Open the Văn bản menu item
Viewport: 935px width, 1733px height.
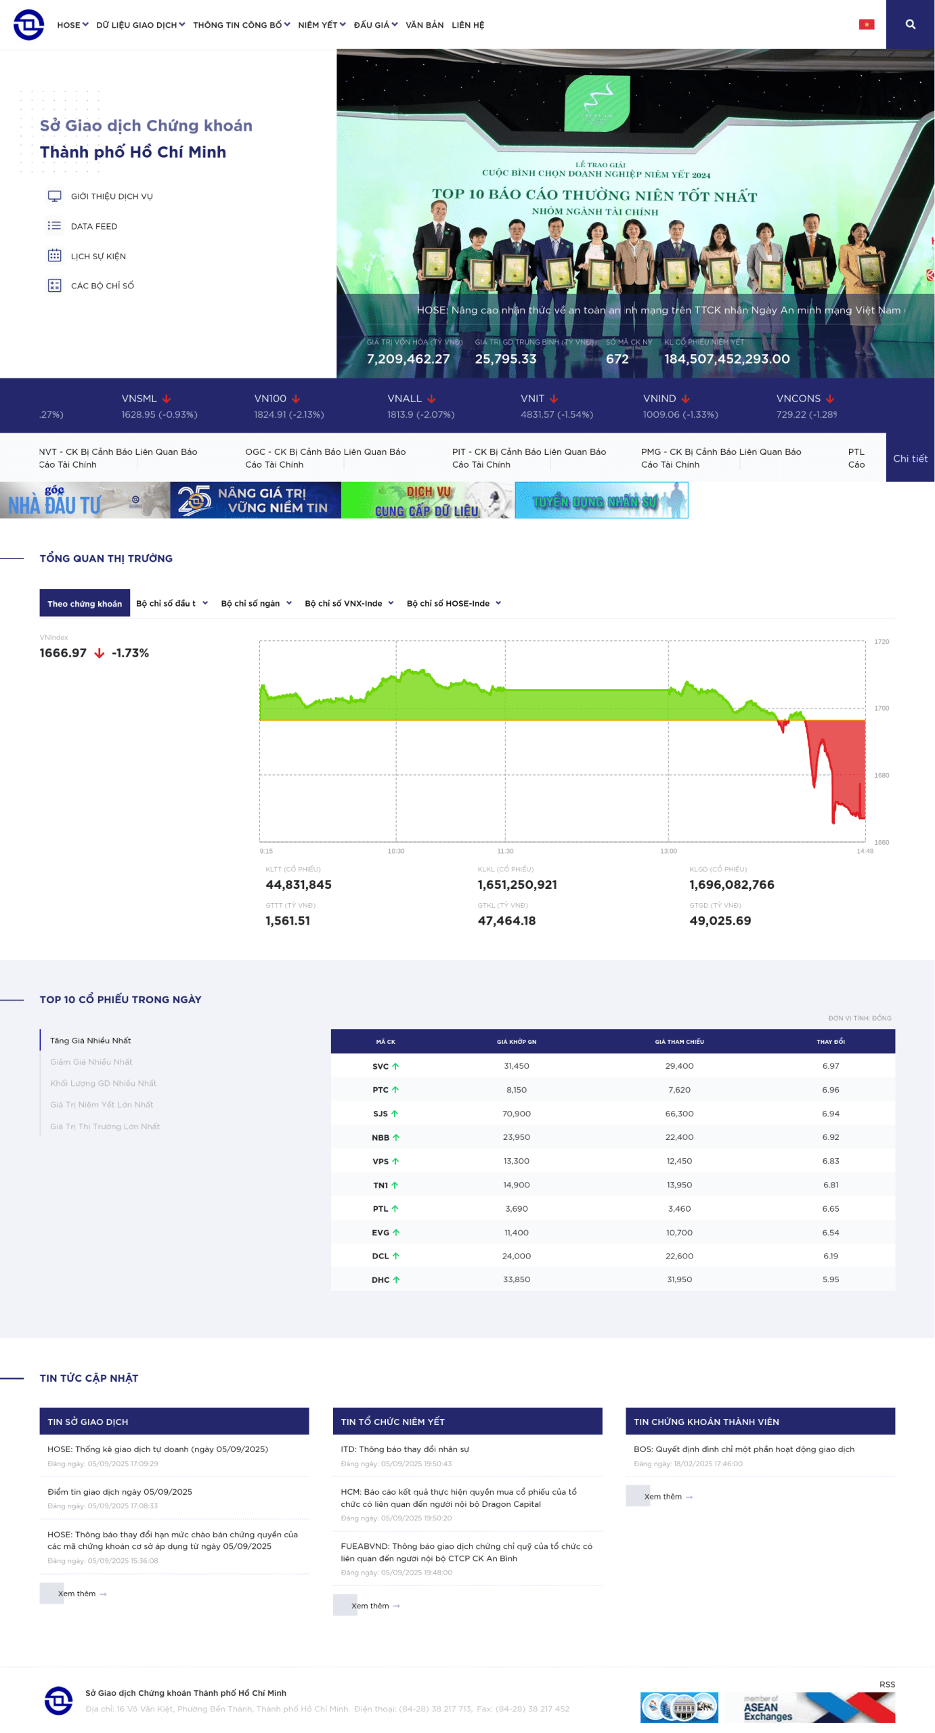pyautogui.click(x=425, y=25)
